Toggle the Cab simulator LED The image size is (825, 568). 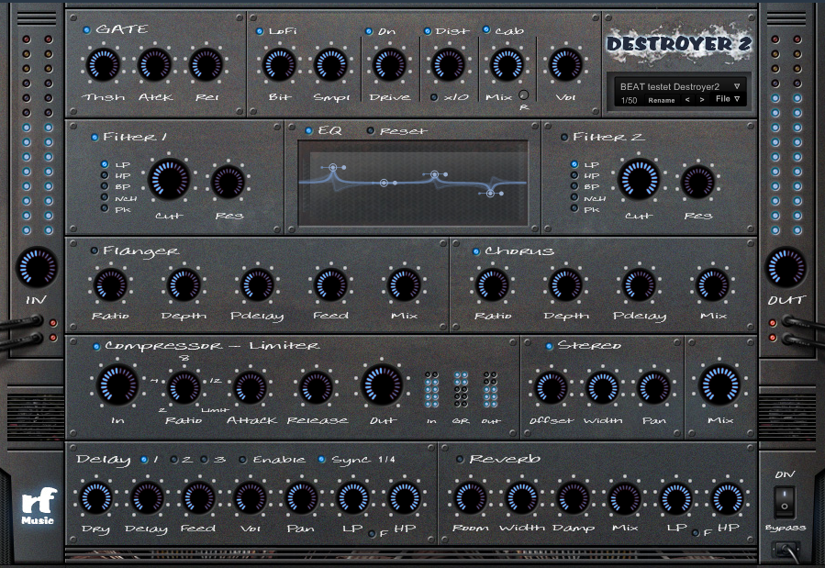(486, 30)
